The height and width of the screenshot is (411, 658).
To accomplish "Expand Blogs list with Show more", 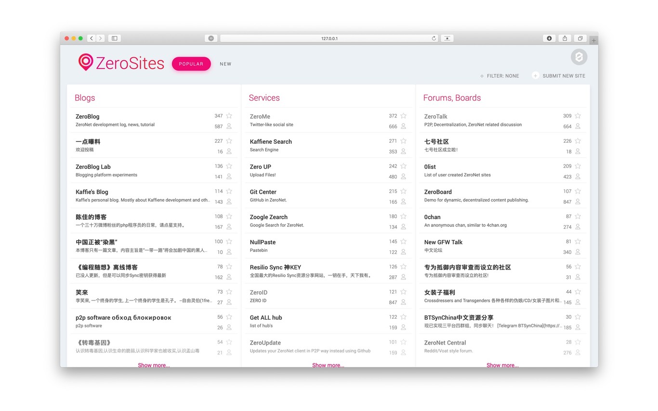I will pyautogui.click(x=154, y=365).
